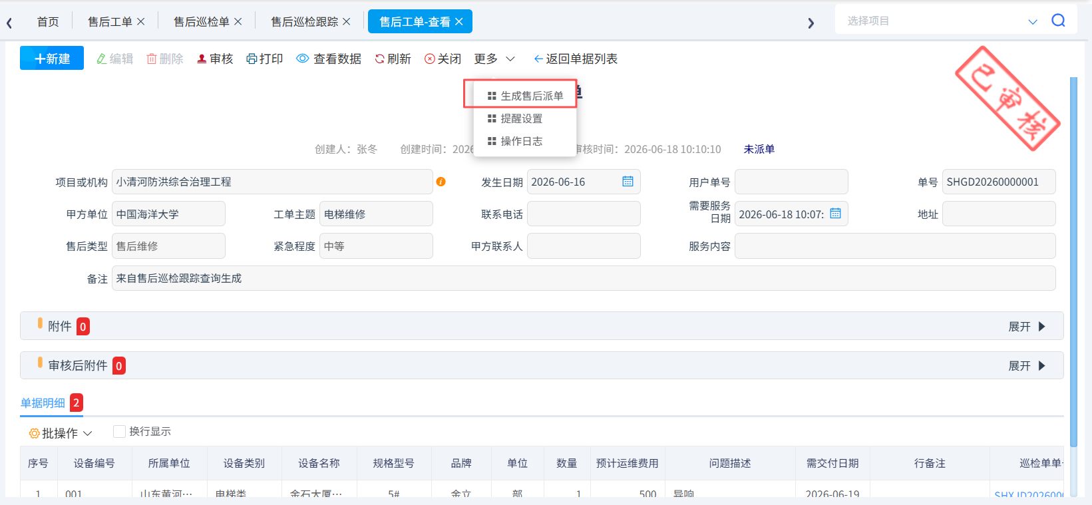Click the 关闭 circle-x icon
The image size is (1092, 505).
click(x=430, y=59)
